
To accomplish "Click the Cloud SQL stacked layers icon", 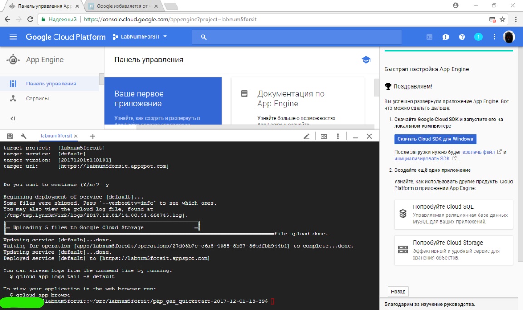I will [403, 214].
